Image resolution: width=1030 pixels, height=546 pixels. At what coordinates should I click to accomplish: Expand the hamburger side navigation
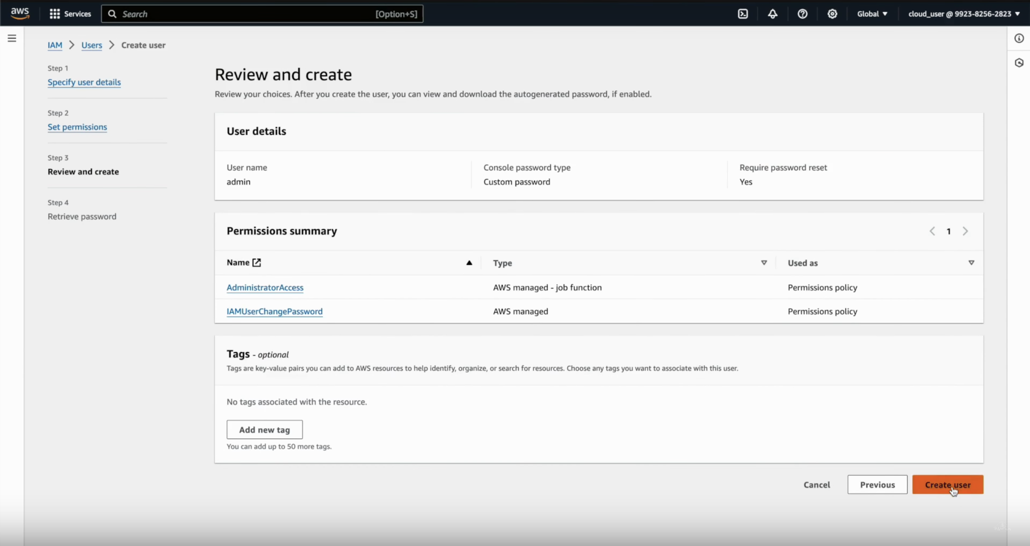(12, 38)
